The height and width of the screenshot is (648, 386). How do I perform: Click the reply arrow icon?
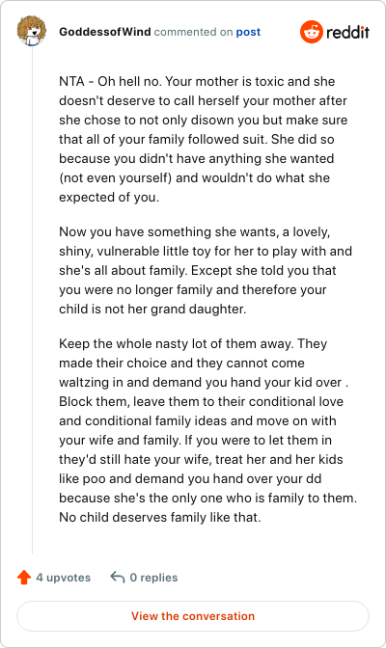tap(118, 578)
